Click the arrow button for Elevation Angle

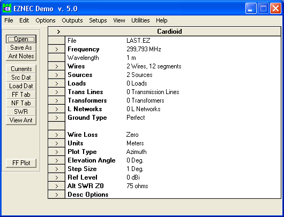click(57, 160)
